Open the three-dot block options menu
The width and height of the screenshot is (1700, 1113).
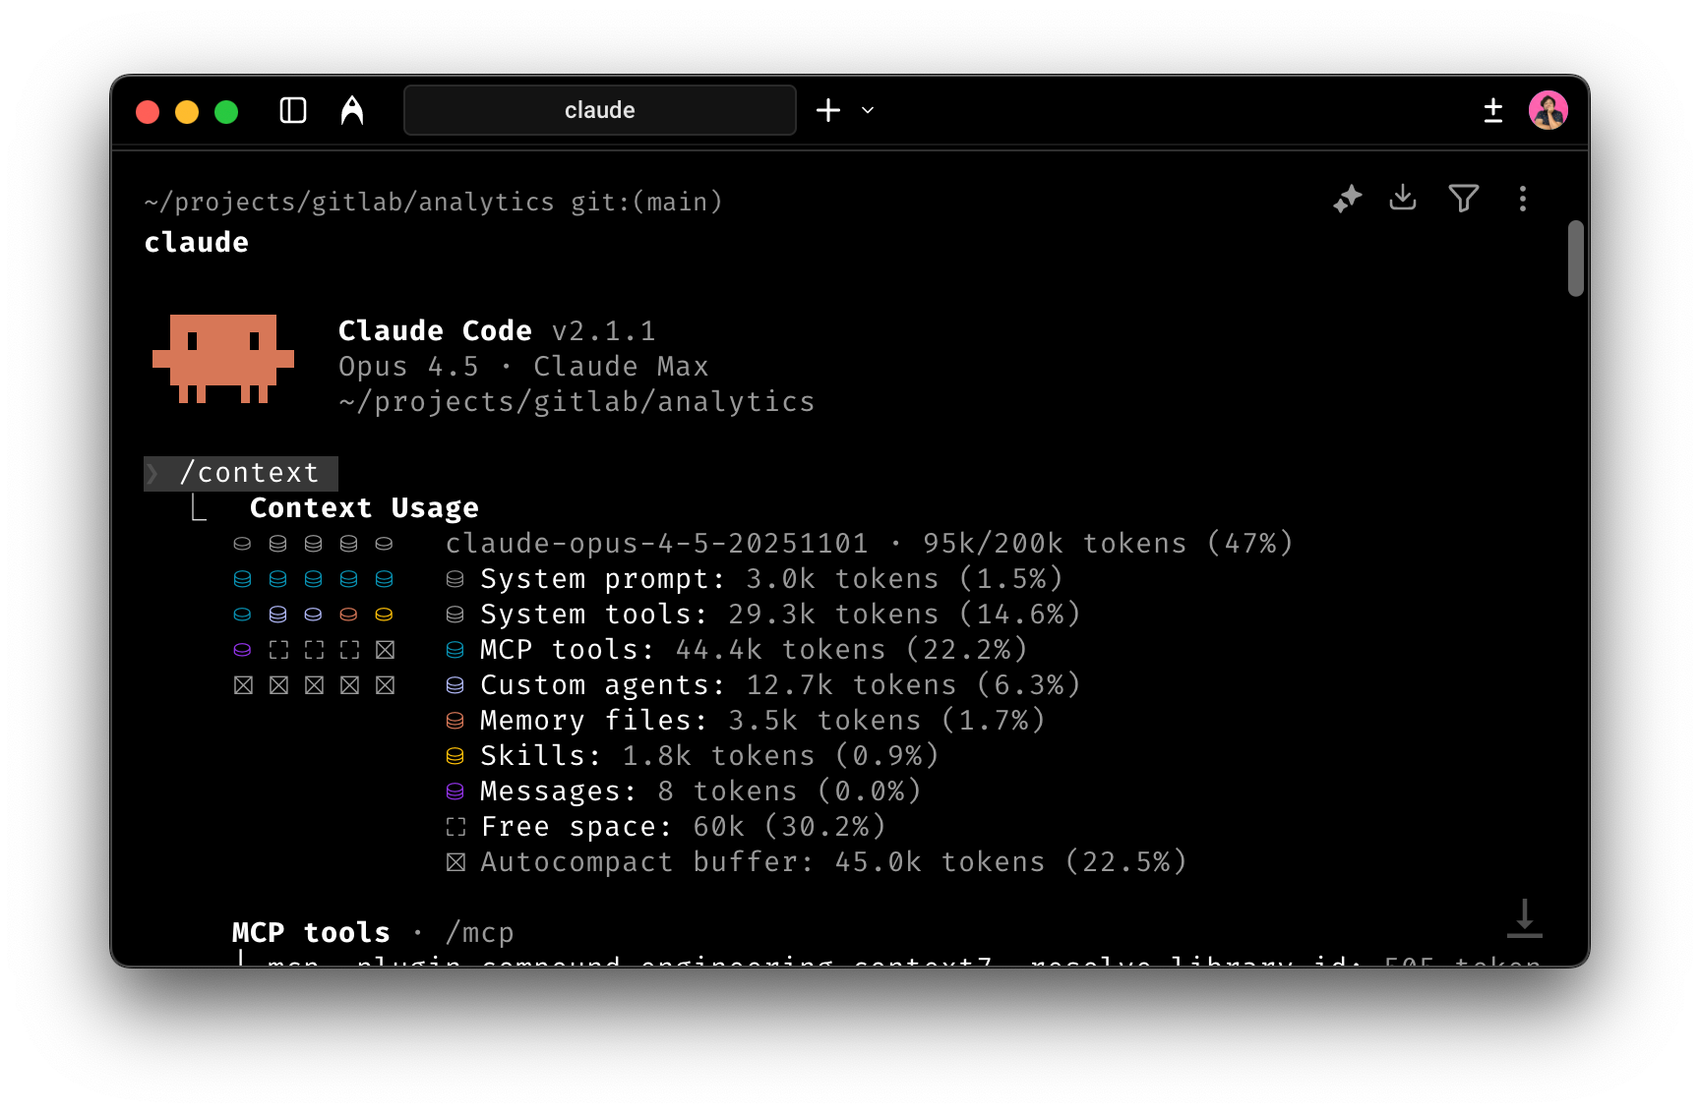[1523, 199]
